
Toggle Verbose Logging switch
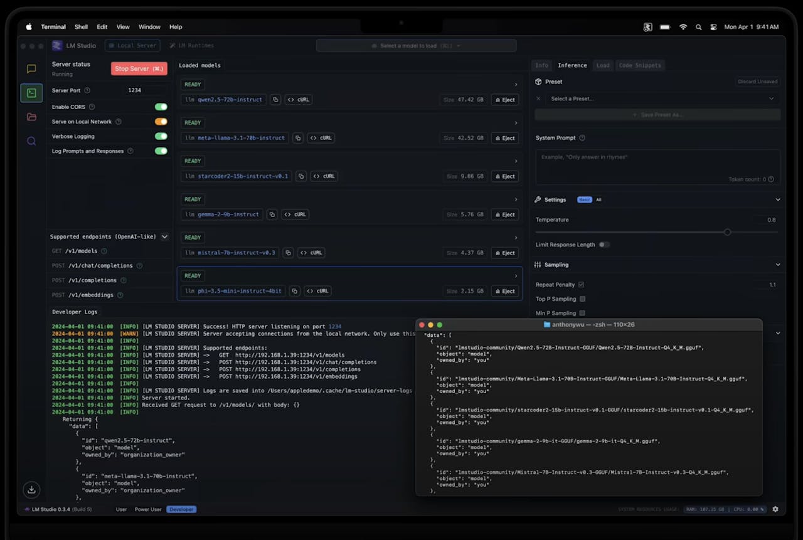click(x=161, y=136)
